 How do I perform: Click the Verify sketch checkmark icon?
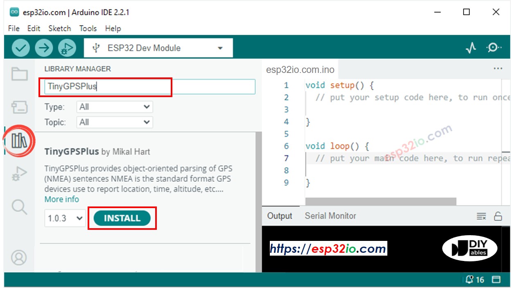point(20,48)
